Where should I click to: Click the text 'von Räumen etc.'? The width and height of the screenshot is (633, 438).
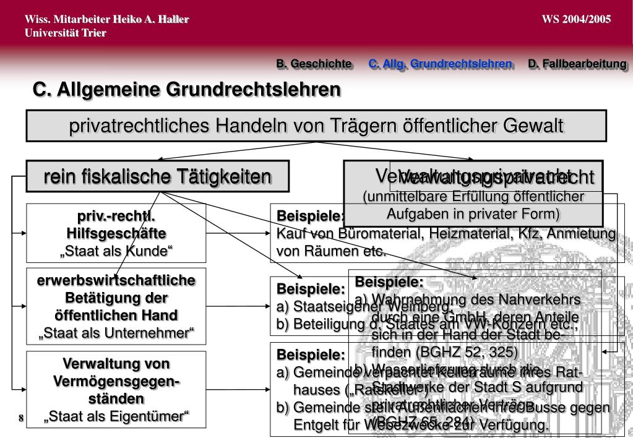[331, 251]
